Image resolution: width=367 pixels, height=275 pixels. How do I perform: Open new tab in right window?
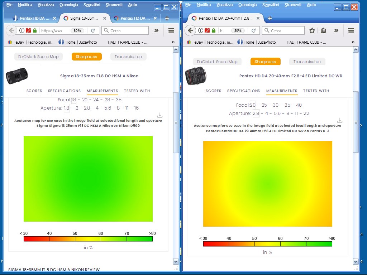click(270, 18)
